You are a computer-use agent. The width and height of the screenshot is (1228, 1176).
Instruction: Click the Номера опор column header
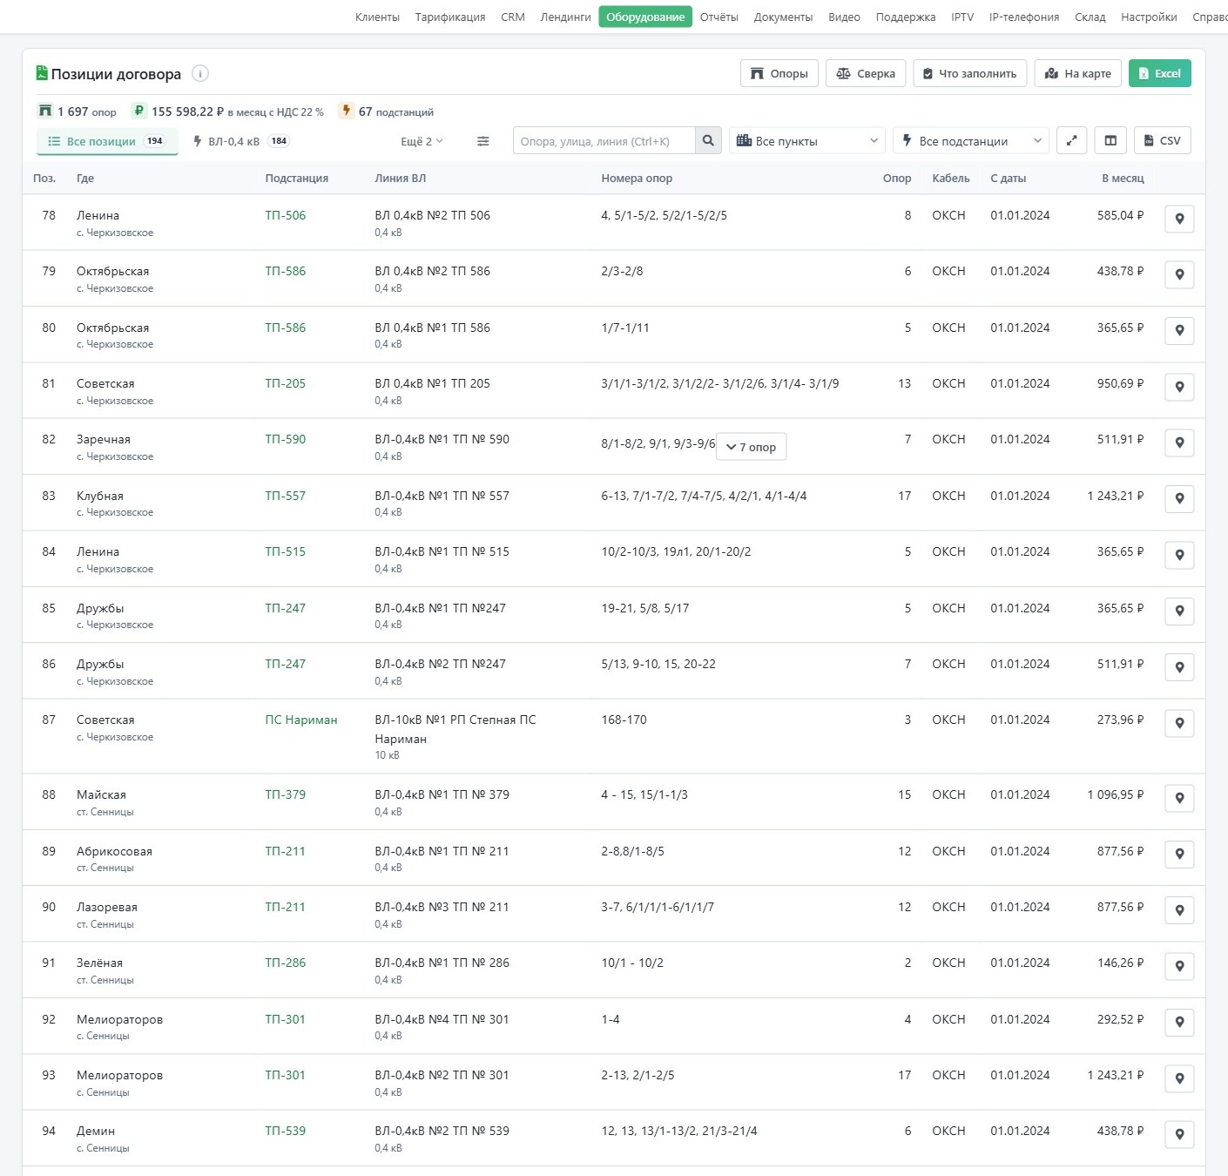[637, 178]
